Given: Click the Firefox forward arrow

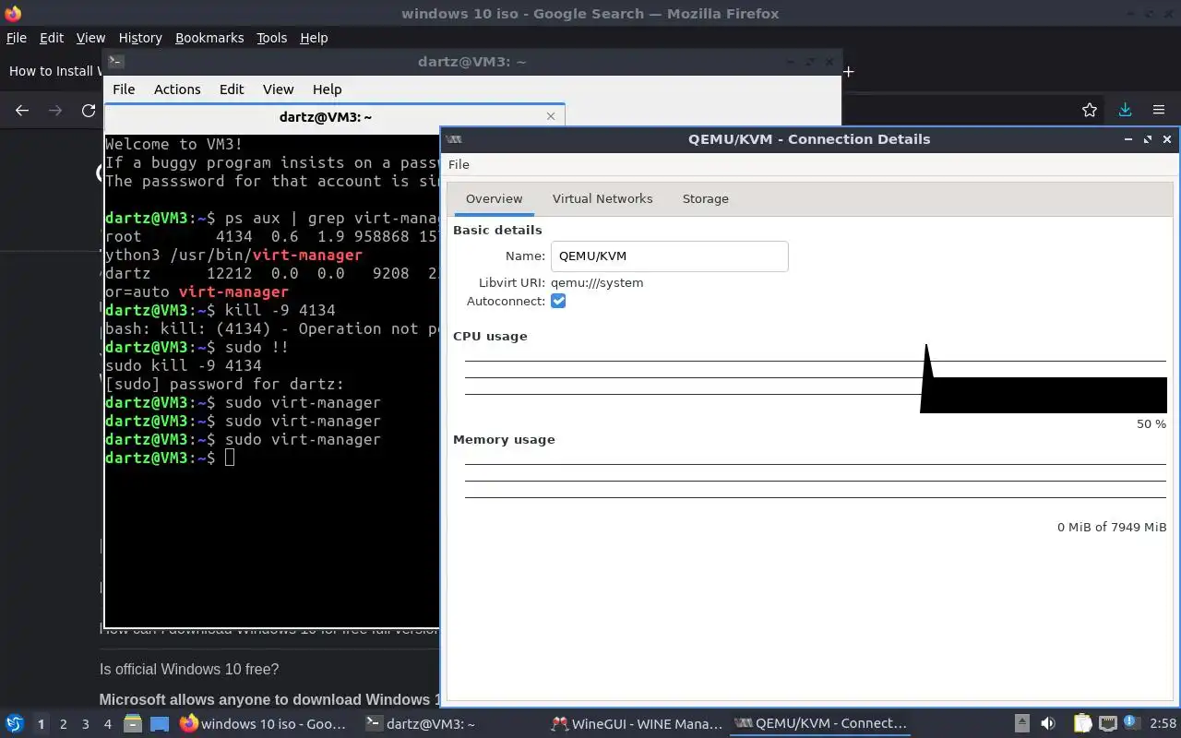Looking at the screenshot, I should pyautogui.click(x=55, y=110).
